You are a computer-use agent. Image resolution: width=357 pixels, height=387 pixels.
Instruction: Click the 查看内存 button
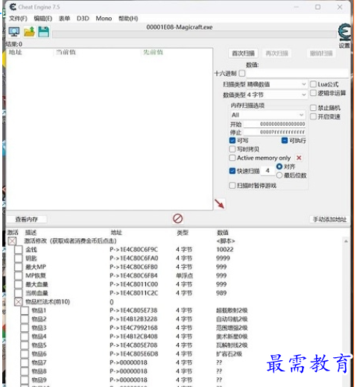(x=27, y=220)
